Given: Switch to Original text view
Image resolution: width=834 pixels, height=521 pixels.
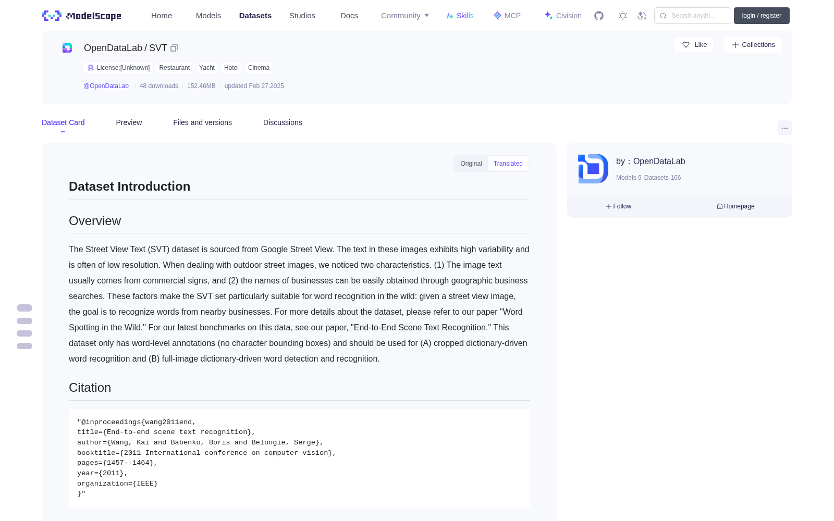Looking at the screenshot, I should coord(471,164).
